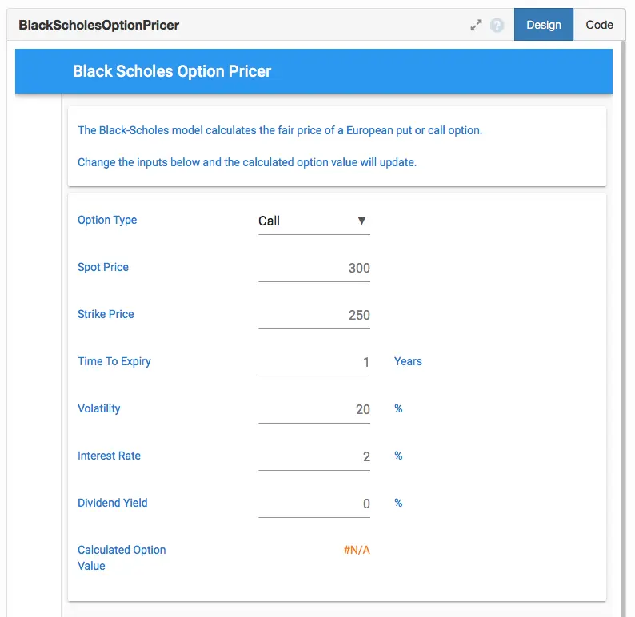Click the expand fullscreen arrows icon
The width and height of the screenshot is (635, 617).
click(477, 25)
